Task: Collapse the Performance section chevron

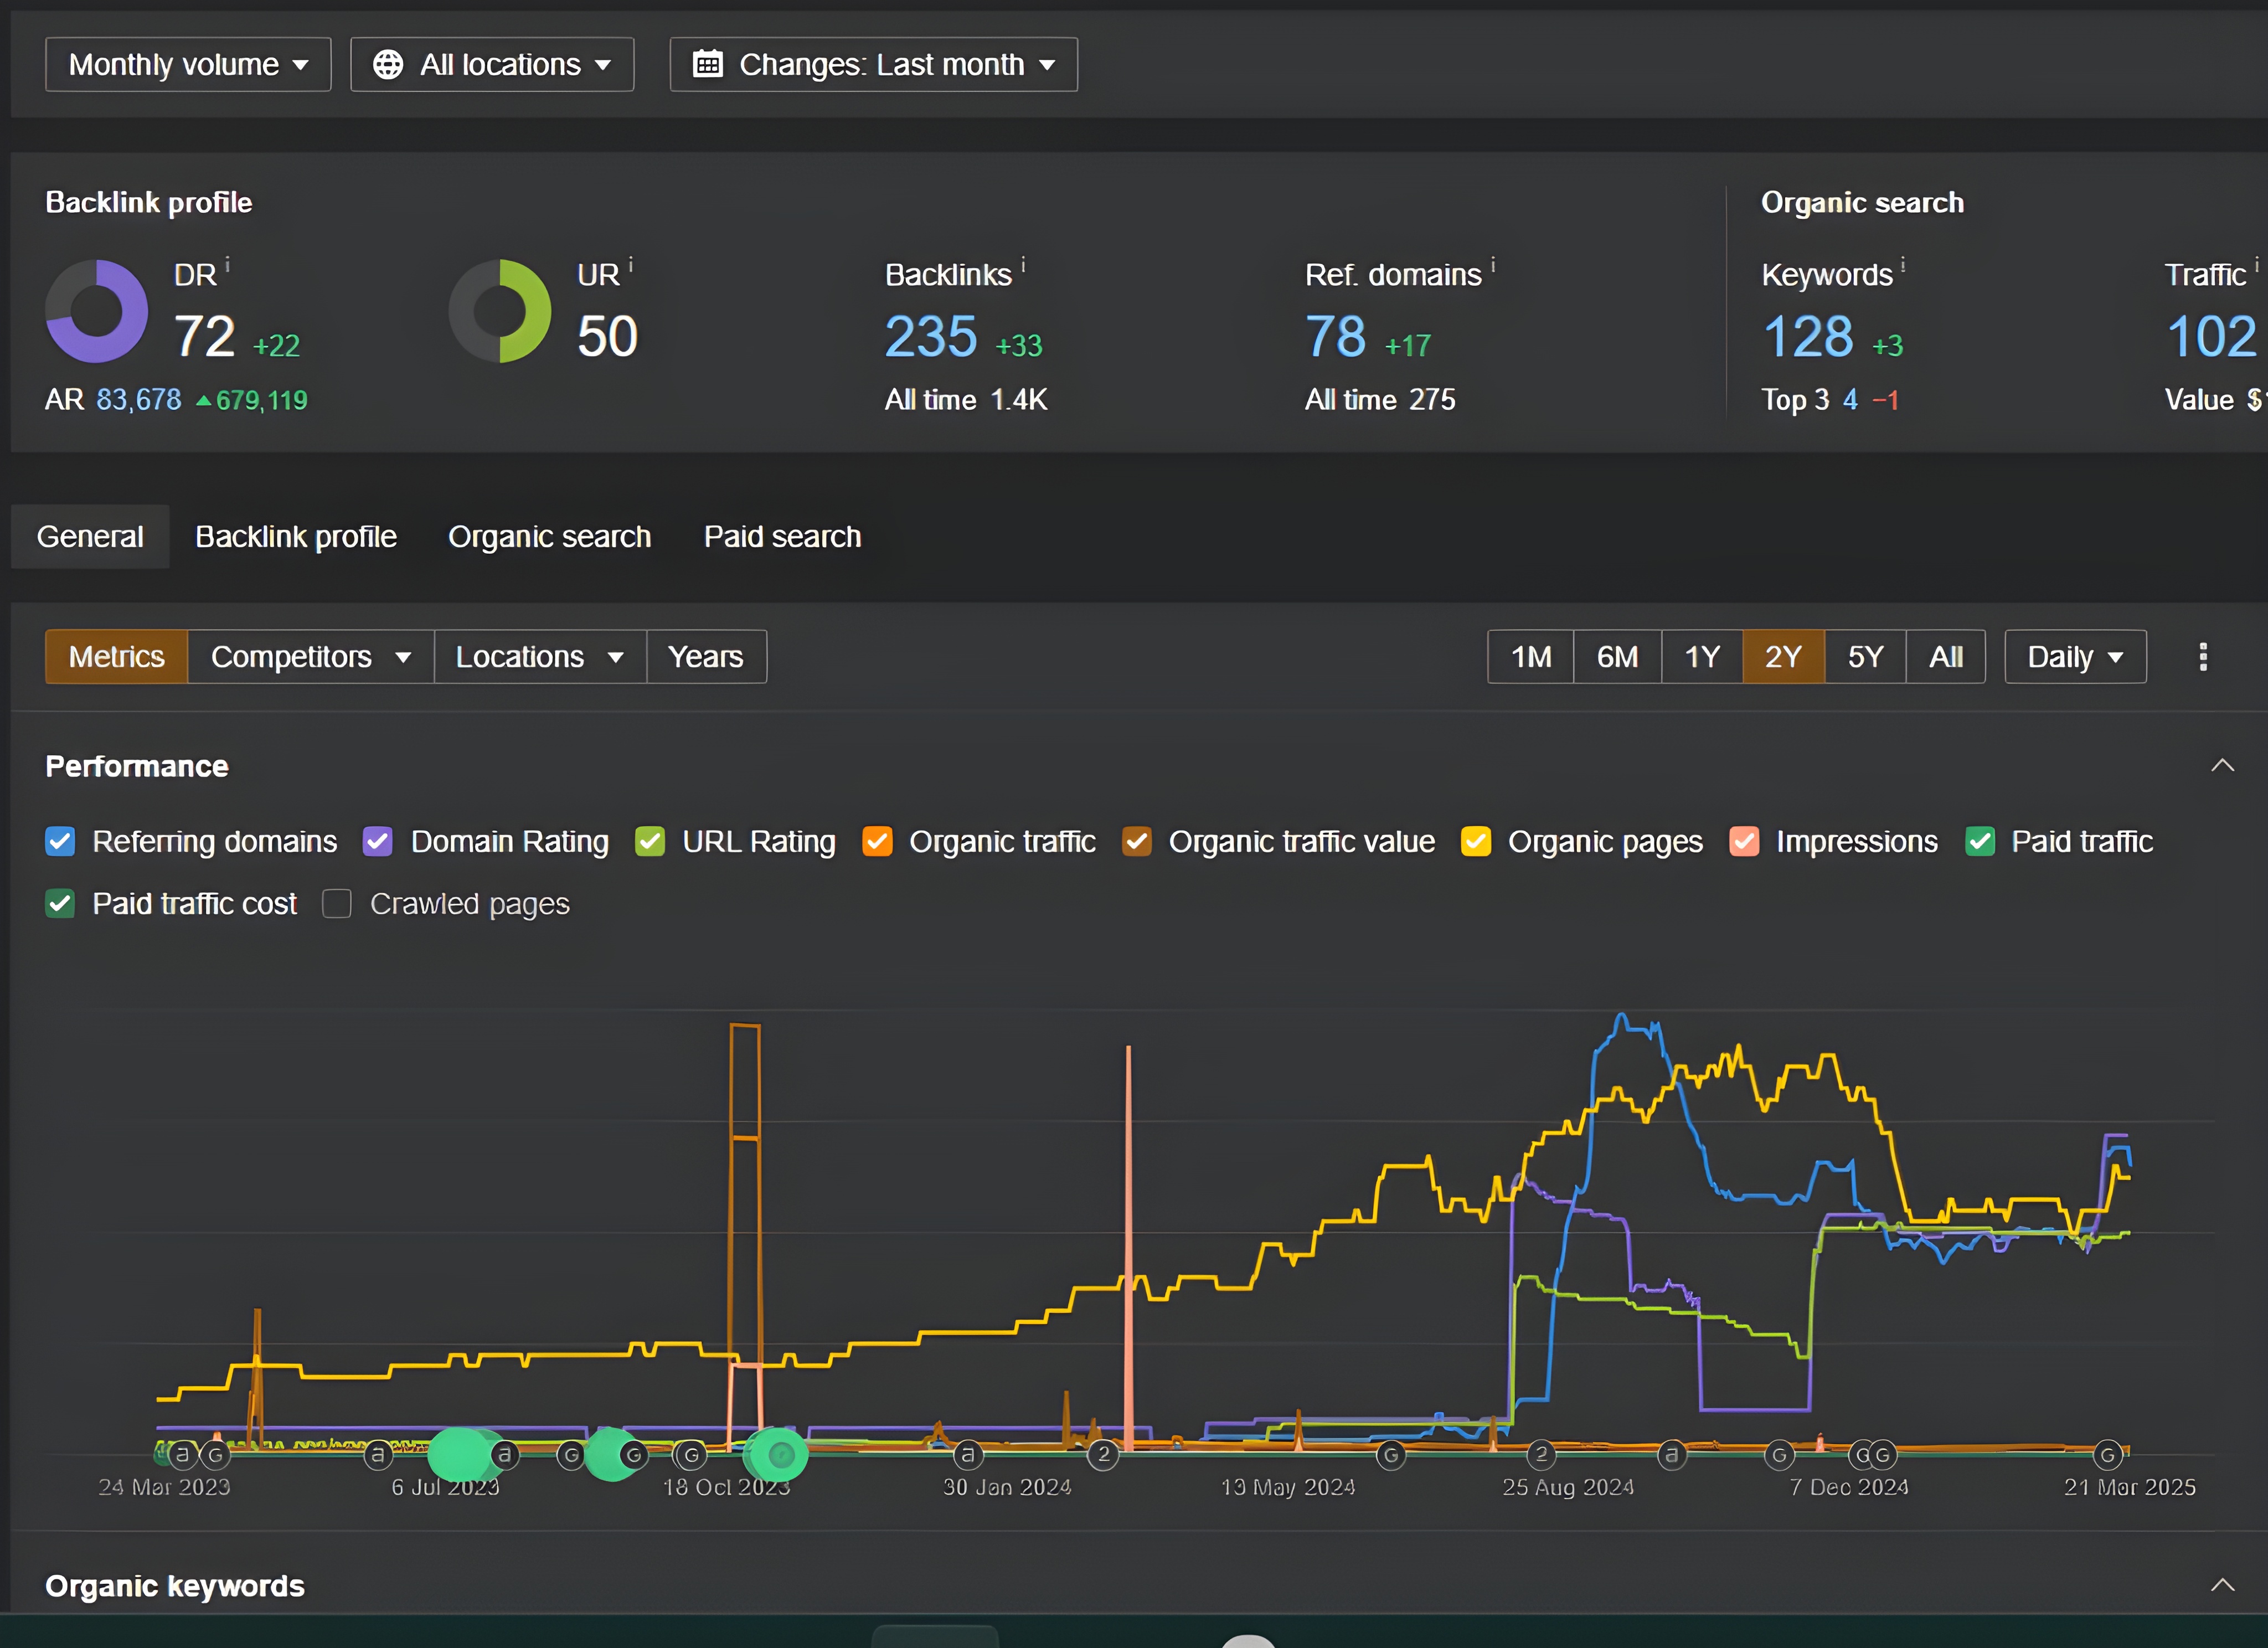Action: 2222,766
